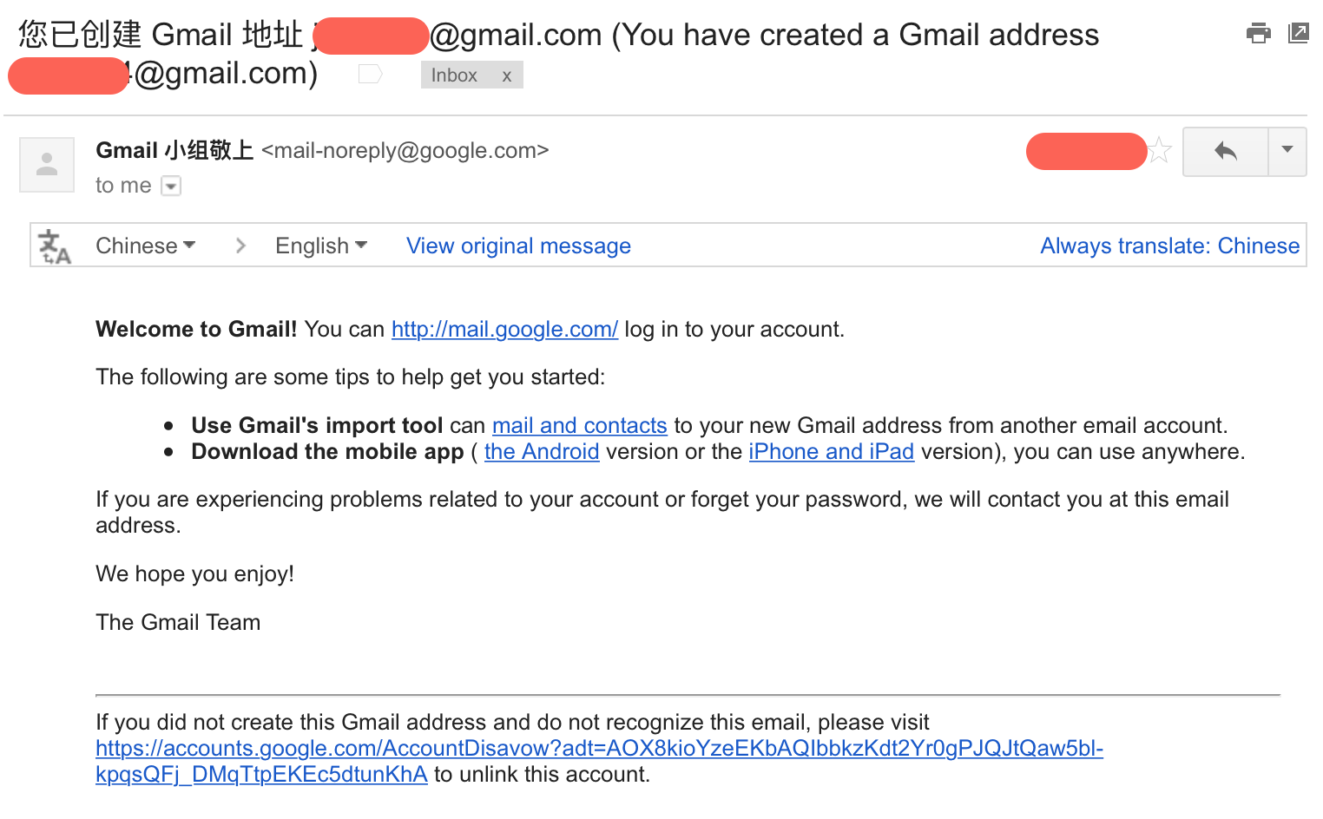Screen dimensions: 1323x819
Task: Open the English target language dropdown
Action: (x=321, y=246)
